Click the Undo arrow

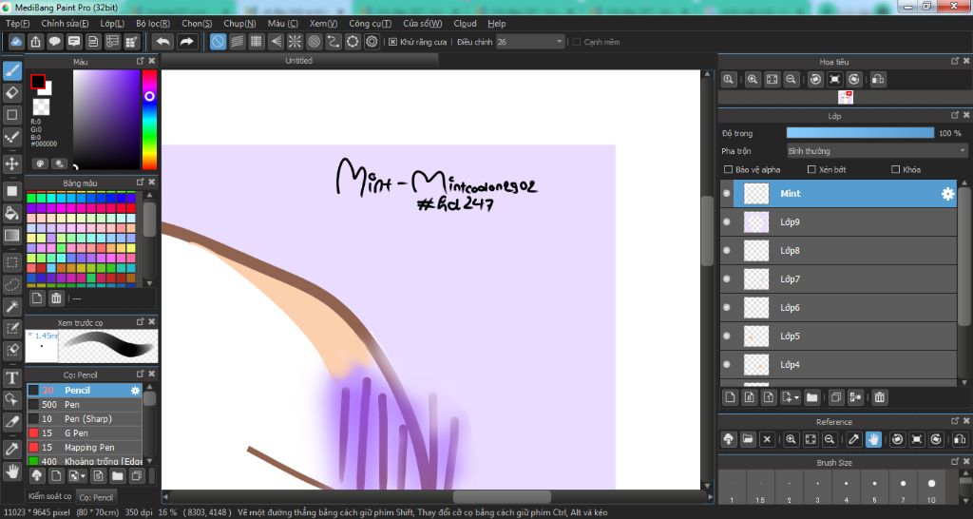click(x=163, y=42)
